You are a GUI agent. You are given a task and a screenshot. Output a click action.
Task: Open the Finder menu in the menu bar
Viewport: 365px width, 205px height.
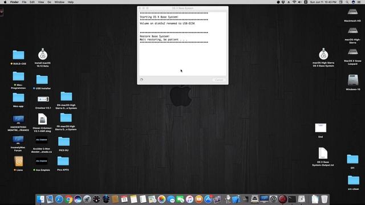coord(14,2)
